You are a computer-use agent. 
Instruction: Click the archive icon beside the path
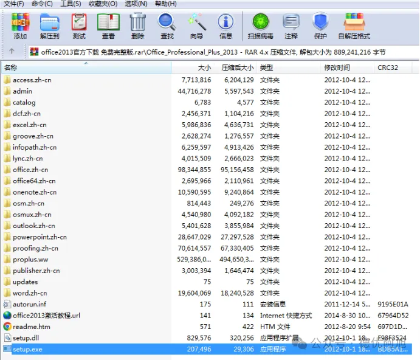pyautogui.click(x=34, y=52)
